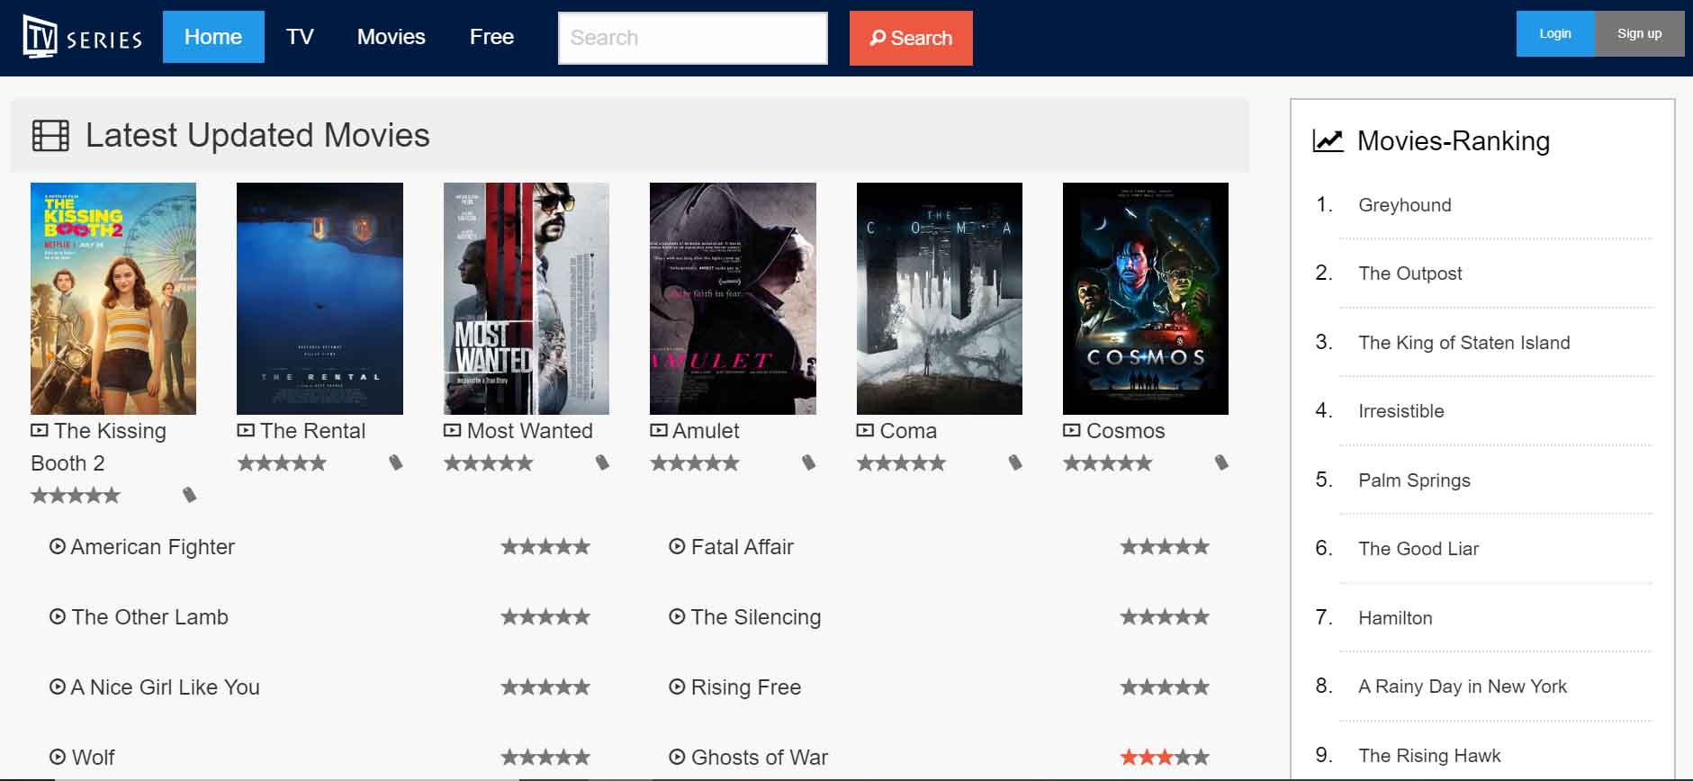
Task: Rate Cosmos using its stars
Action: coord(1108,462)
